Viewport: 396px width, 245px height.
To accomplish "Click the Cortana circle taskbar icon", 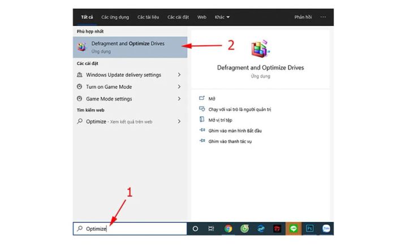I will [195, 229].
